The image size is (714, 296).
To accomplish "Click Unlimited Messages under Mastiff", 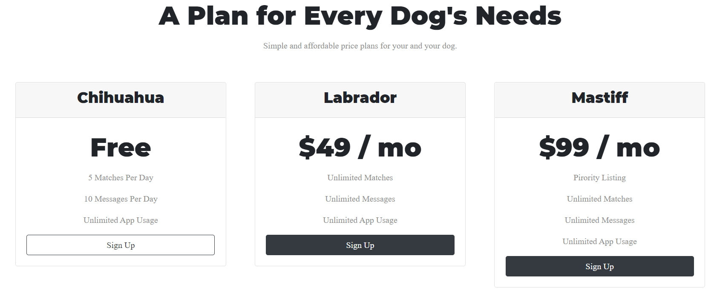I will pyautogui.click(x=599, y=220).
